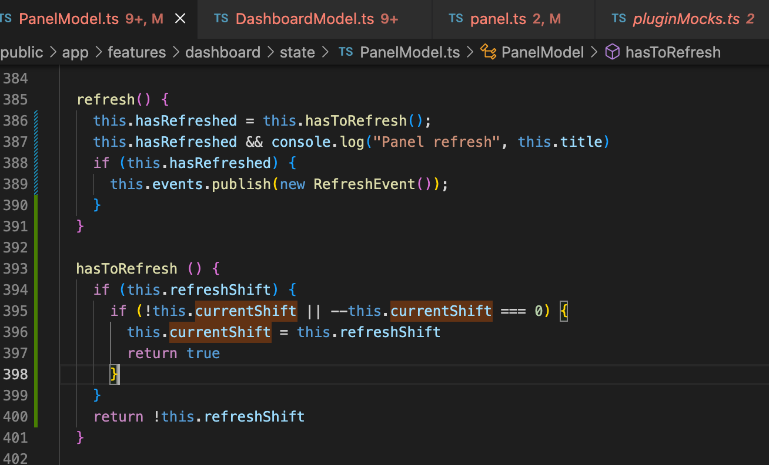Select the highlighted currentShift on line 396
This screenshot has height=465, width=769.
220,332
